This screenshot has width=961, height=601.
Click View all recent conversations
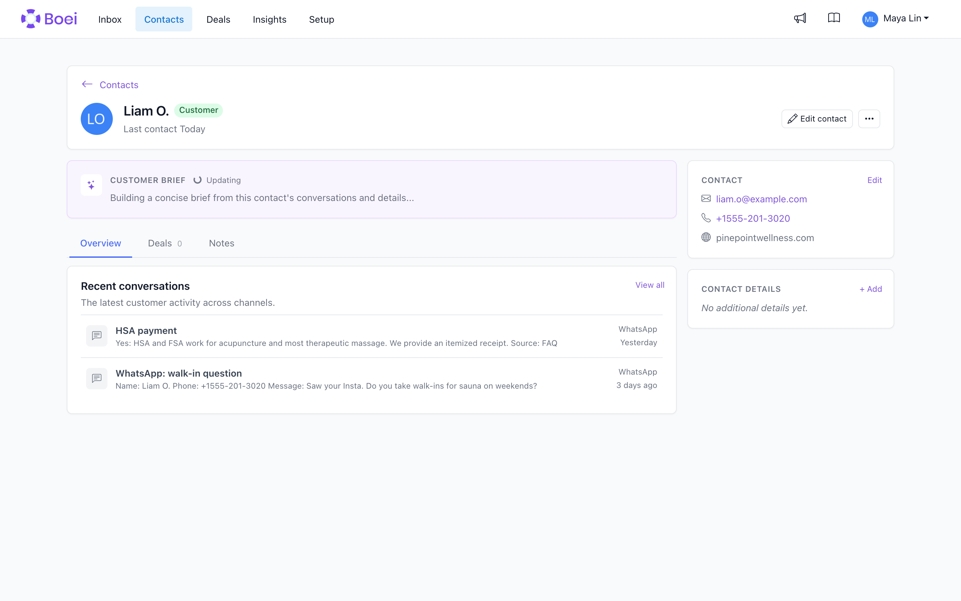(650, 285)
